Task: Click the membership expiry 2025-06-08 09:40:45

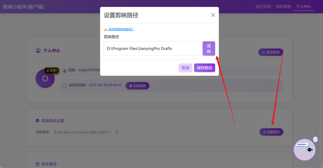Action: coord(105,85)
